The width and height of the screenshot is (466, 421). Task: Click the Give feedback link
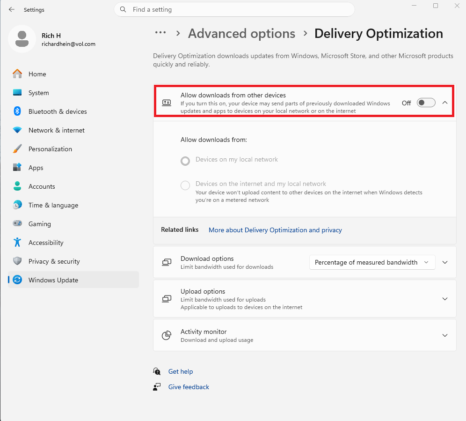pyautogui.click(x=189, y=387)
